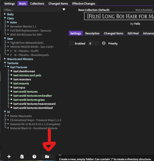The image size is (154, 161).
Task: Click the import mod file icon
Action: click(22, 157)
